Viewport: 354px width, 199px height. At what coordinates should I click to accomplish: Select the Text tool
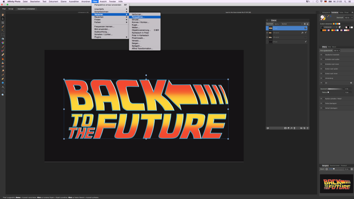[3, 87]
